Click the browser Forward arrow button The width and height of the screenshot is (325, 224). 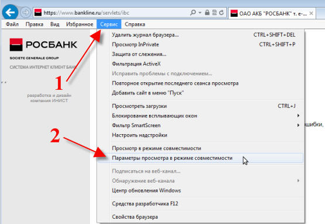pos(26,12)
